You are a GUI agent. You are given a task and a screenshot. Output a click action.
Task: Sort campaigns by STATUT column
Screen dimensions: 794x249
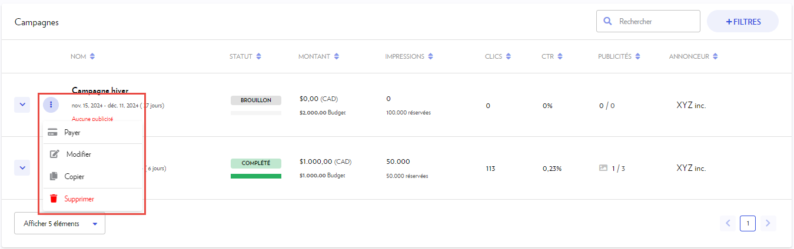point(258,57)
